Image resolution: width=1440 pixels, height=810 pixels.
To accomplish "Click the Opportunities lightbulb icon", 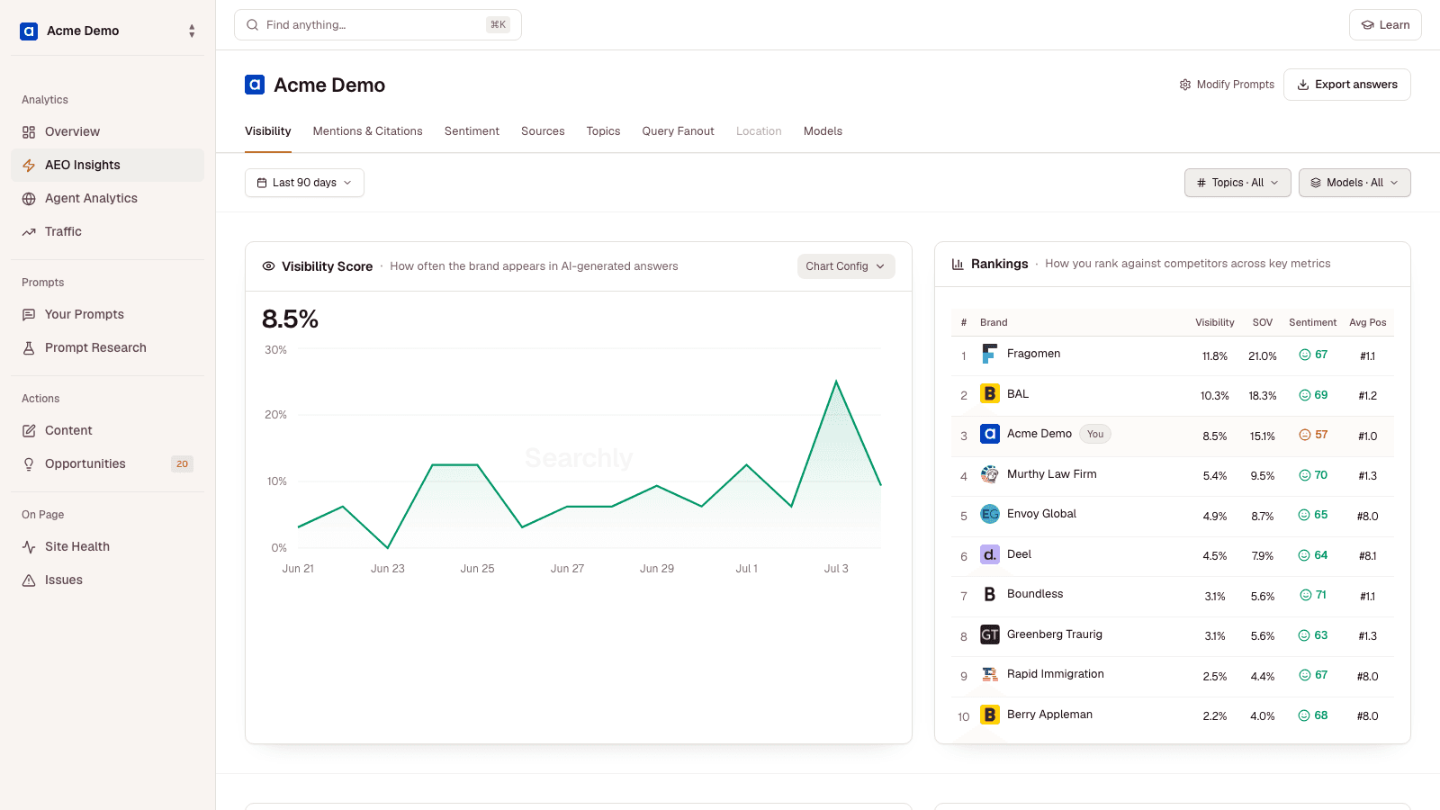I will [29, 464].
